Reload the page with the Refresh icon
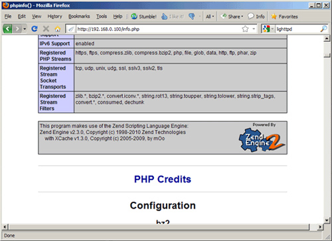The image size is (332, 241). click(35, 29)
